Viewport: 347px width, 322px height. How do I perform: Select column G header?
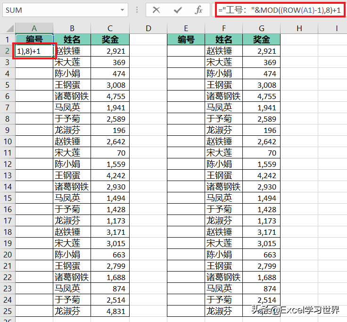[261, 28]
